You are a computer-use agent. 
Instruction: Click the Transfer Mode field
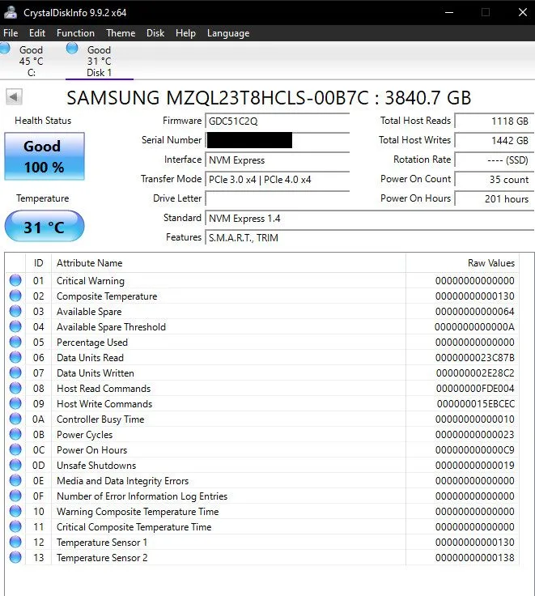coord(277,180)
